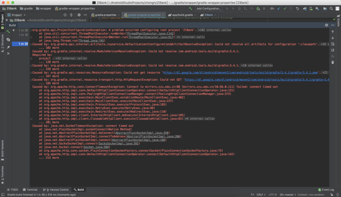
Task: Open the SDK Manager icon
Action: coord(317,8)
